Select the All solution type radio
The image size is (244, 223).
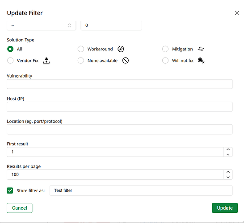10,49
